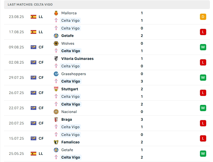Click the Stuttgart club crest icon
Viewport: 213px width, 162px height.
56,89
